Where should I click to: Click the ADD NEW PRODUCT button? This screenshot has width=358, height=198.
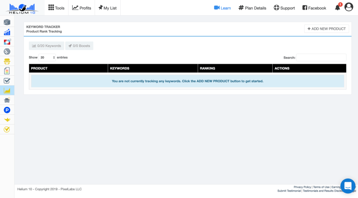click(326, 29)
